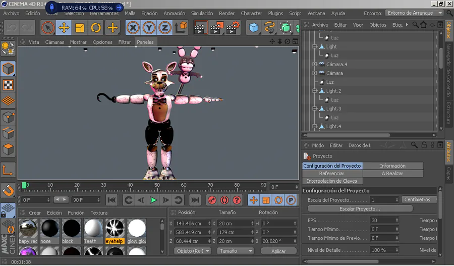454x266 pixels.
Task: Toggle rotation keyframe recording
Action: pyautogui.click(x=278, y=200)
